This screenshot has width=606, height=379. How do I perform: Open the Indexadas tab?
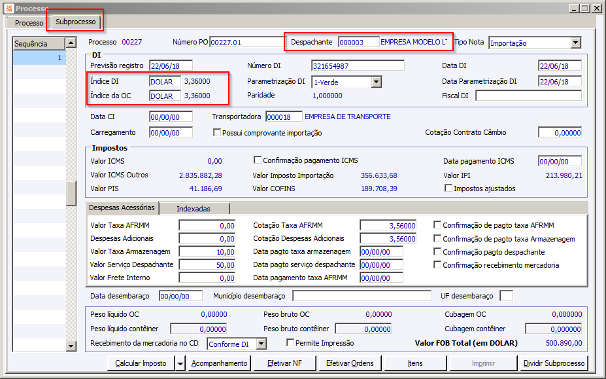pyautogui.click(x=194, y=209)
